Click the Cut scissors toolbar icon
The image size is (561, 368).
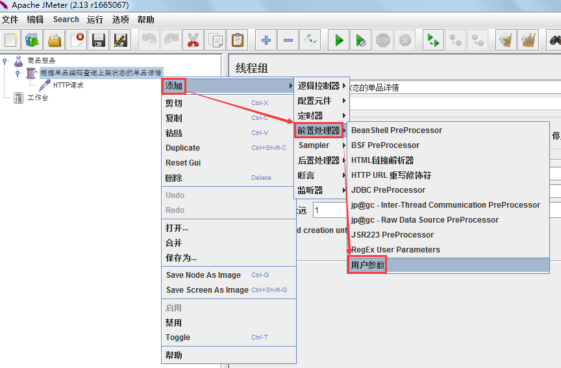click(x=193, y=40)
